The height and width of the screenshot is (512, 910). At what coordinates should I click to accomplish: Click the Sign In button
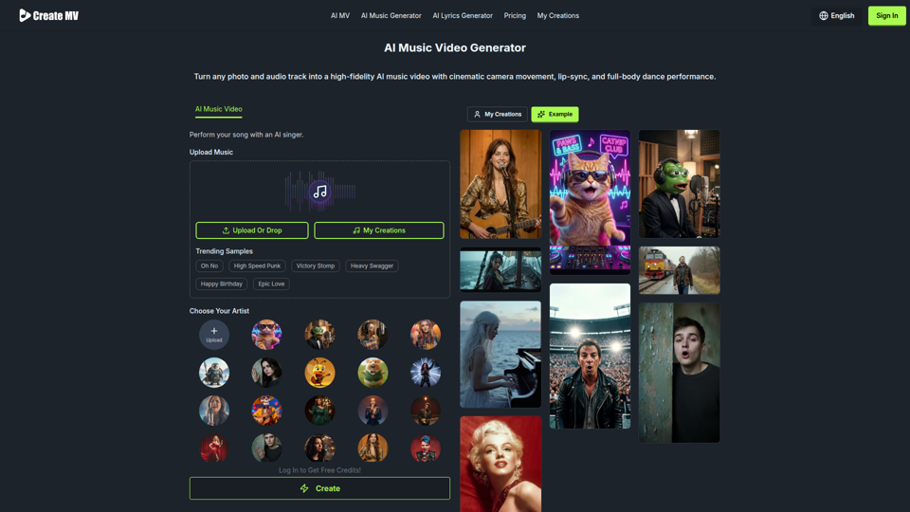click(886, 16)
